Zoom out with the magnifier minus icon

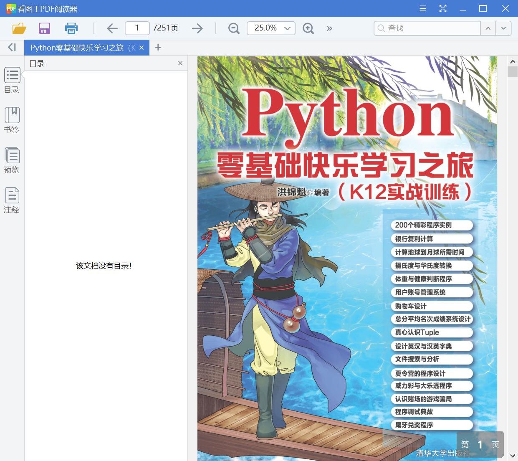pos(233,28)
